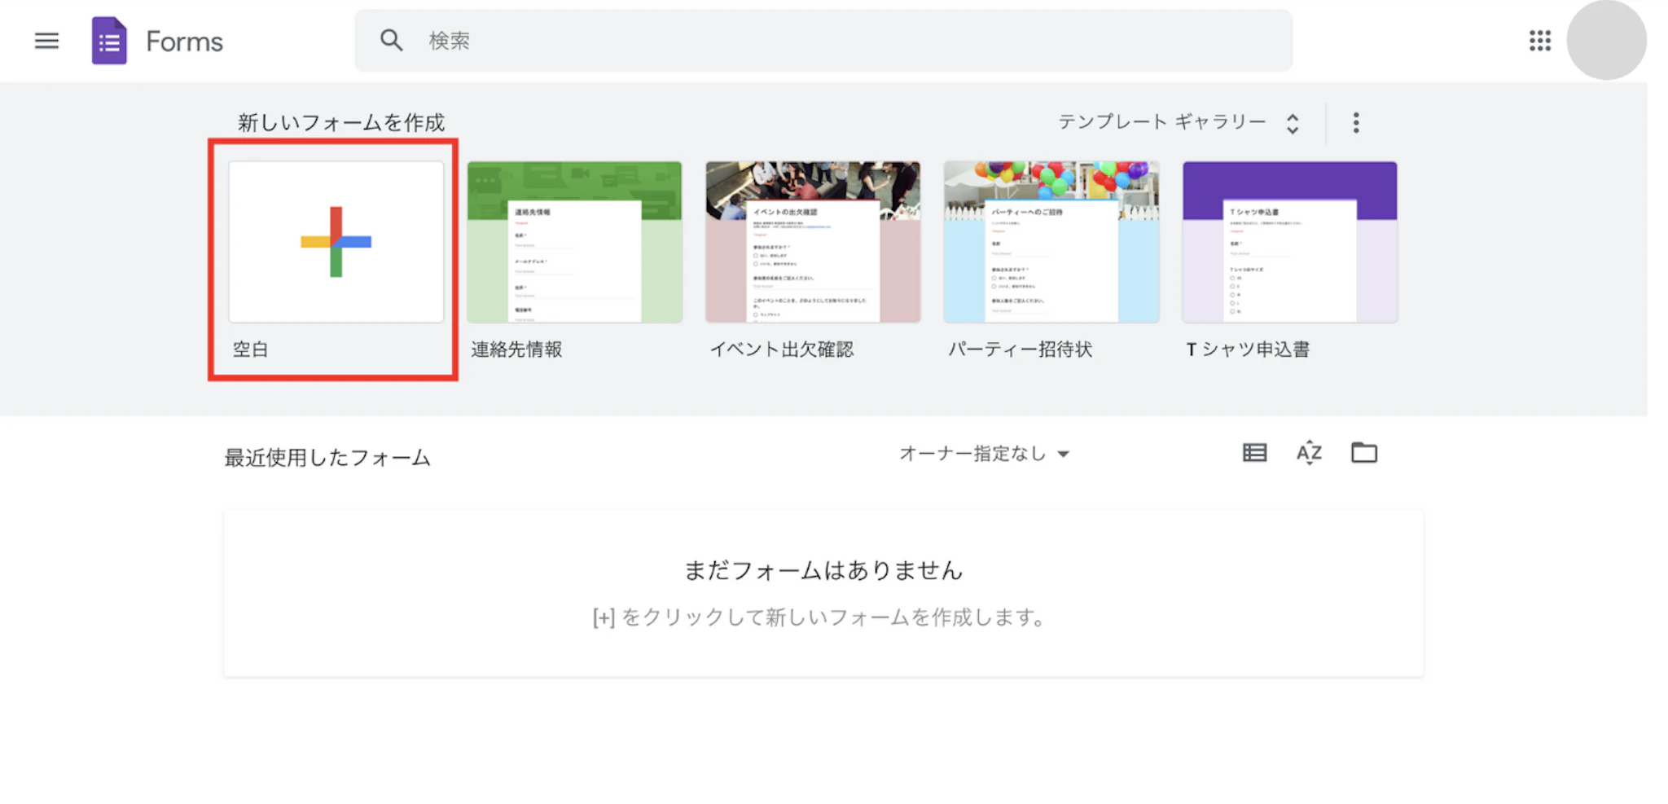Click the Google Forms logo
Screen dimensions: 1668x804
coord(108,40)
